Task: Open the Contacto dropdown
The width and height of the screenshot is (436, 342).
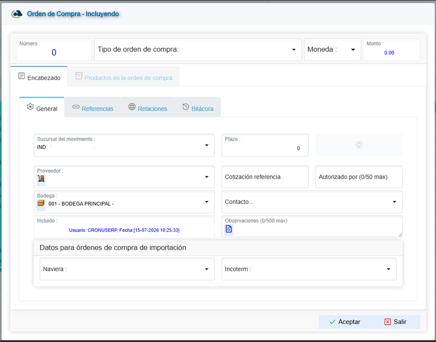Action: click(312, 202)
